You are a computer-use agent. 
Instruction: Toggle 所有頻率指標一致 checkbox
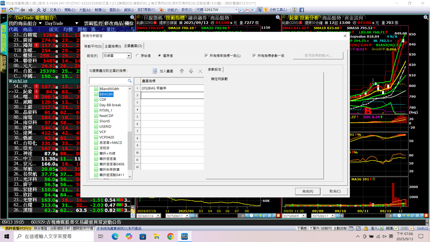(206, 56)
